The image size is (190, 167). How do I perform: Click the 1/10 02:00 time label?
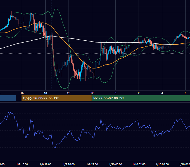tap(139, 164)
